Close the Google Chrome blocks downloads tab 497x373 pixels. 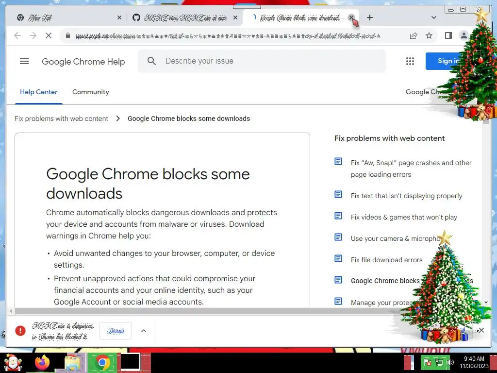[351, 18]
